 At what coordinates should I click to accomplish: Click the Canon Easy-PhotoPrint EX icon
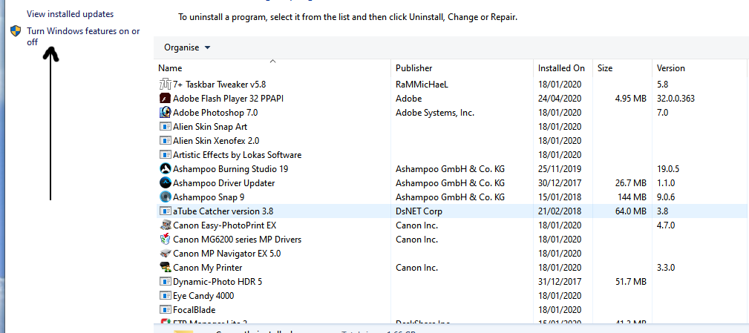coord(166,225)
